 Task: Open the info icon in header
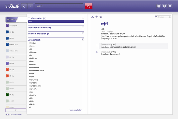[x=159, y=6]
